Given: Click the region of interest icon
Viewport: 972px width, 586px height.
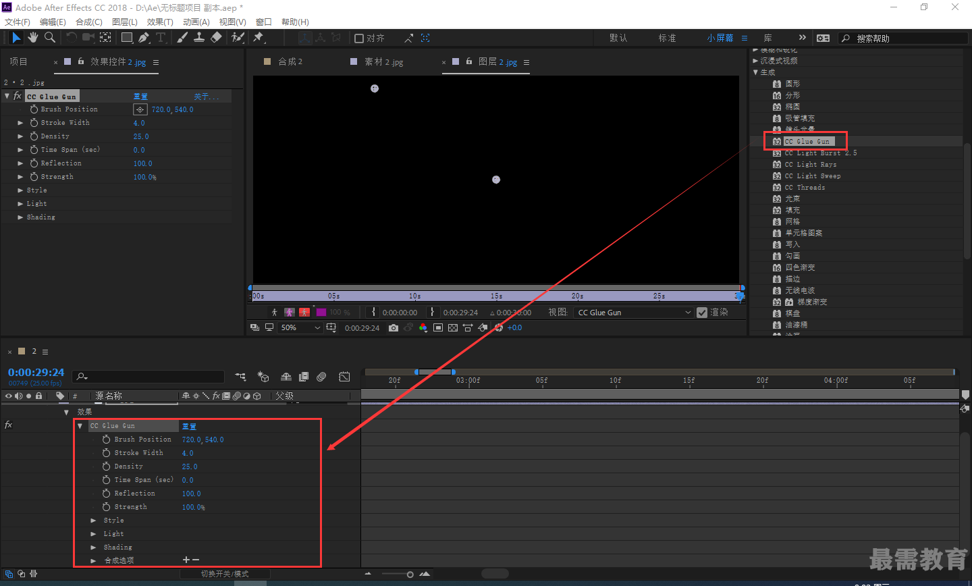Looking at the screenshot, I should [438, 327].
